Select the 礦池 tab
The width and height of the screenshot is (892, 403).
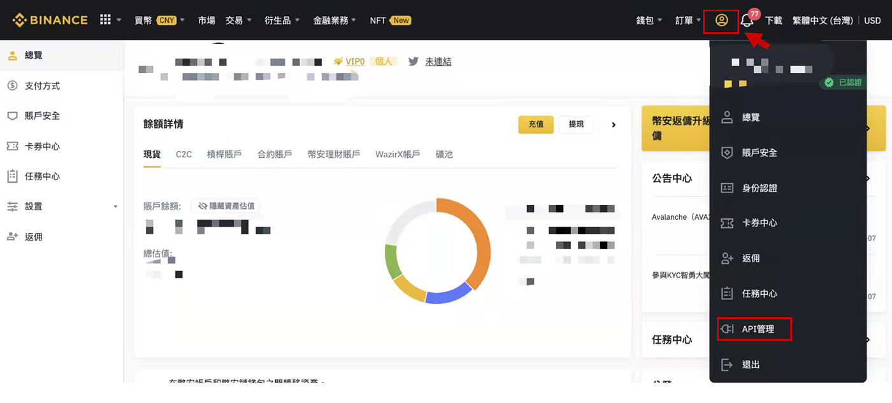coord(444,154)
